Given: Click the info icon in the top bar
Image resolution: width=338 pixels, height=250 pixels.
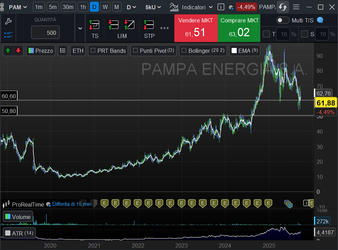Looking at the screenshot, I should tap(221, 7).
